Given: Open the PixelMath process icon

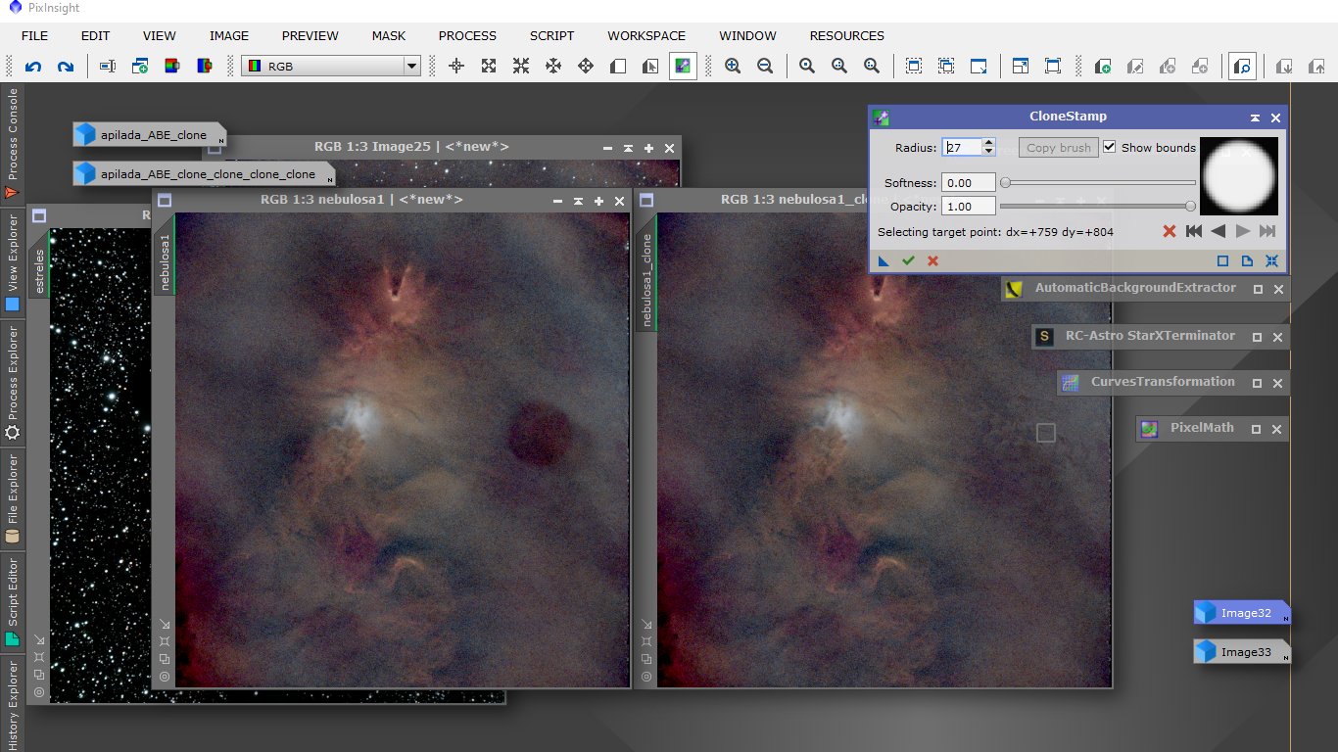Looking at the screenshot, I should click(1150, 428).
